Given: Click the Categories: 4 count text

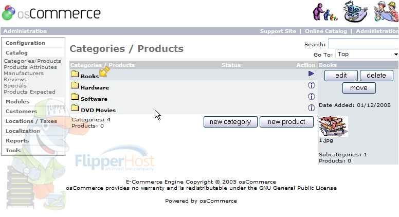Looking at the screenshot, I should point(91,120).
